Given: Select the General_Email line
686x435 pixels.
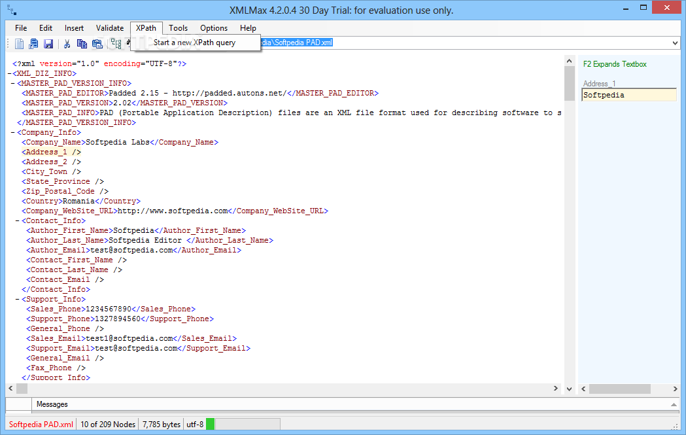Looking at the screenshot, I should [65, 358].
